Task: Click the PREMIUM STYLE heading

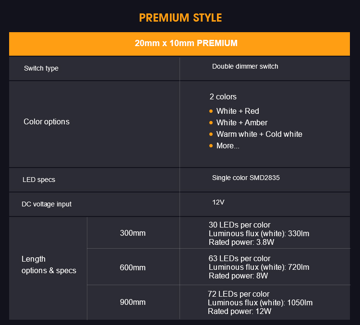Action: point(180,18)
